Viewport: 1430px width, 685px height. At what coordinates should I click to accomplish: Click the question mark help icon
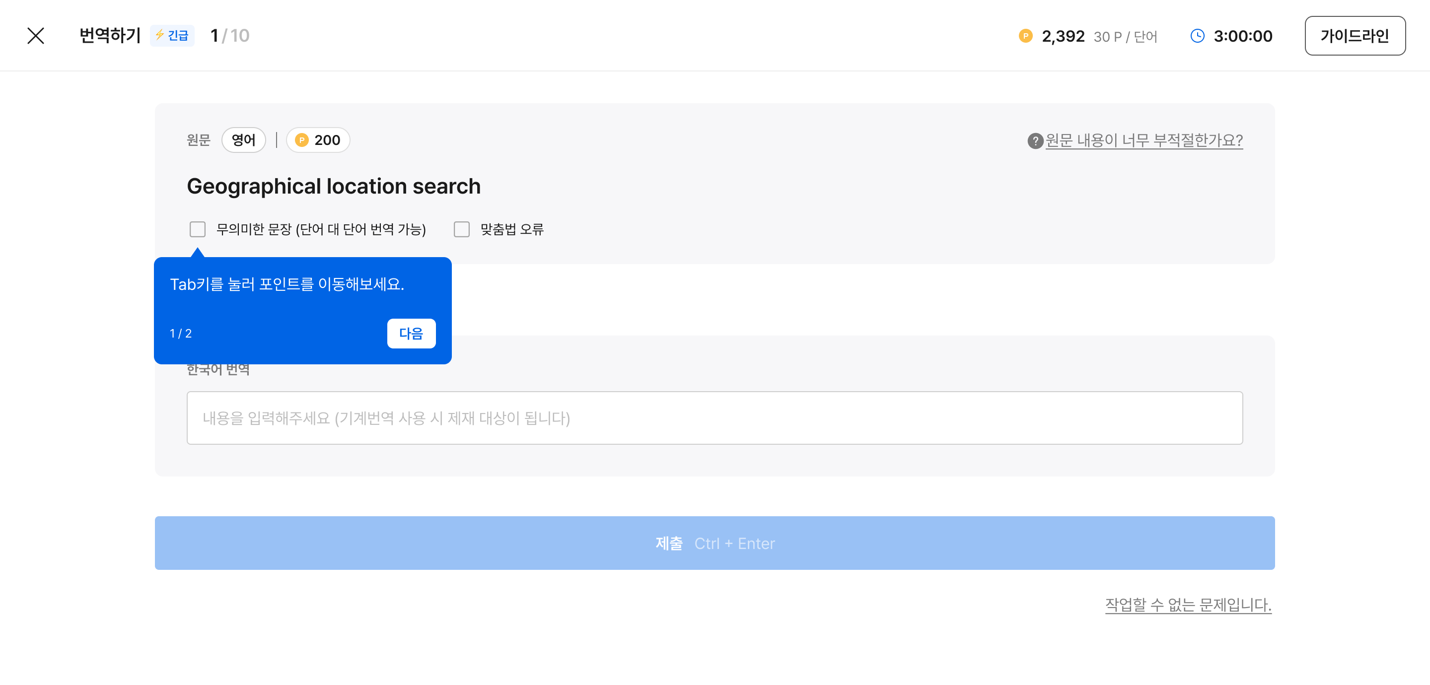tap(1035, 140)
